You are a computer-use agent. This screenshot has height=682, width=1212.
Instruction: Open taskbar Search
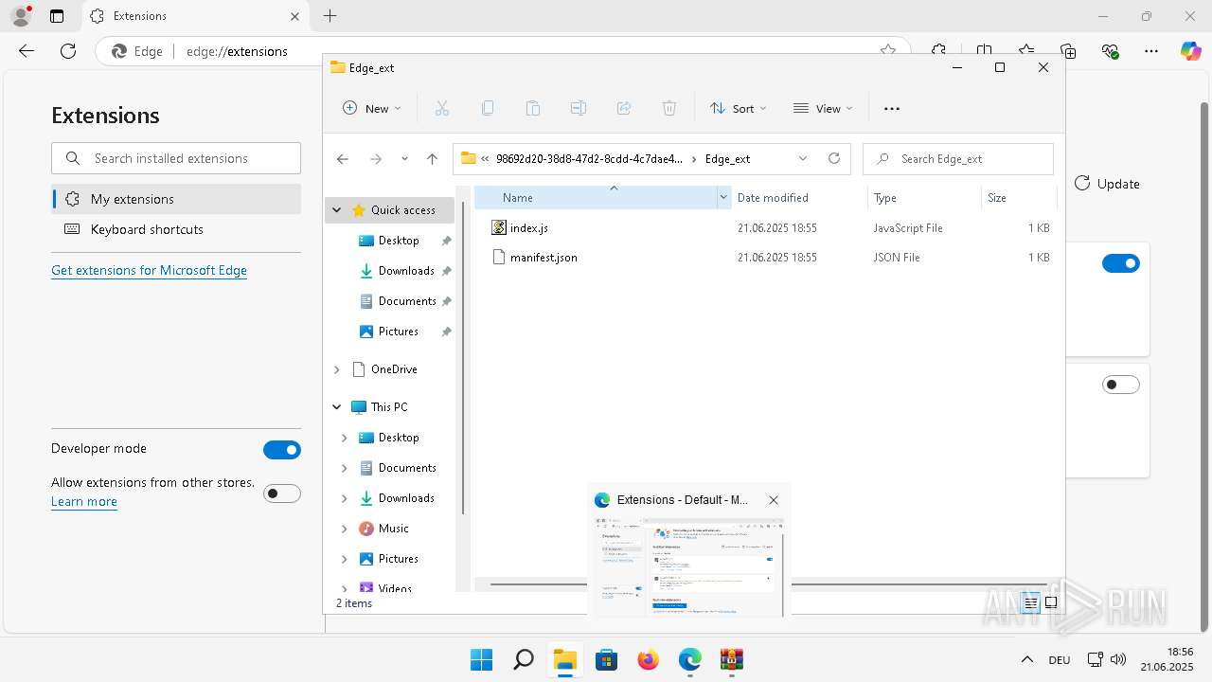coord(523,659)
